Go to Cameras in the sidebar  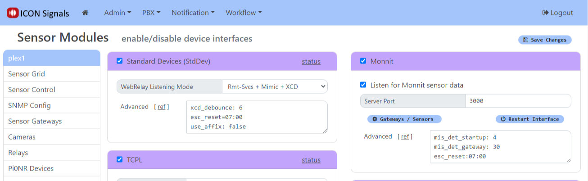[x=22, y=137]
